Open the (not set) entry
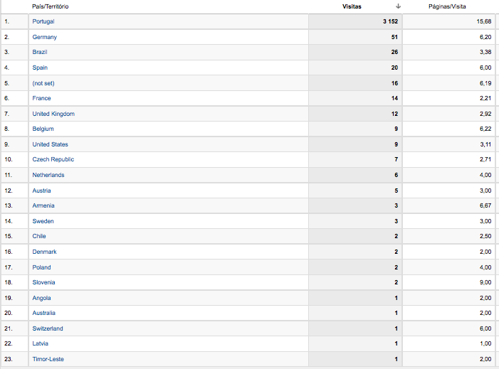499x369 pixels. coord(43,83)
